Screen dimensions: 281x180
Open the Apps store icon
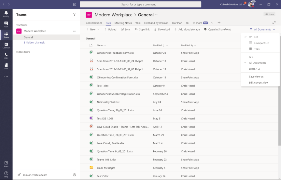click(6, 164)
